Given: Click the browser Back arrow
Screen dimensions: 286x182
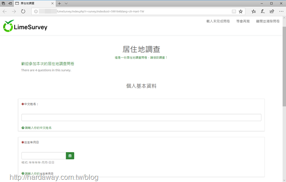Looking at the screenshot, I should [4, 12].
